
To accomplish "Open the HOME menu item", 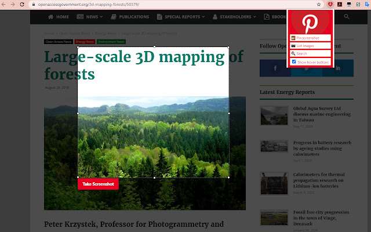I will [x=58, y=17].
